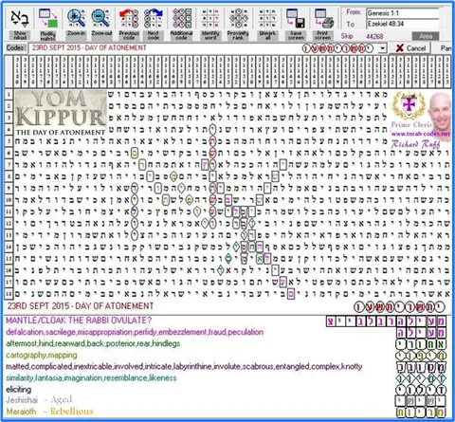The image size is (455, 422).
Task: Click the Cancel button
Action: (411, 48)
